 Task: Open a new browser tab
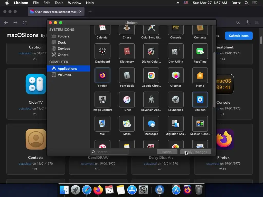(x=90, y=12)
